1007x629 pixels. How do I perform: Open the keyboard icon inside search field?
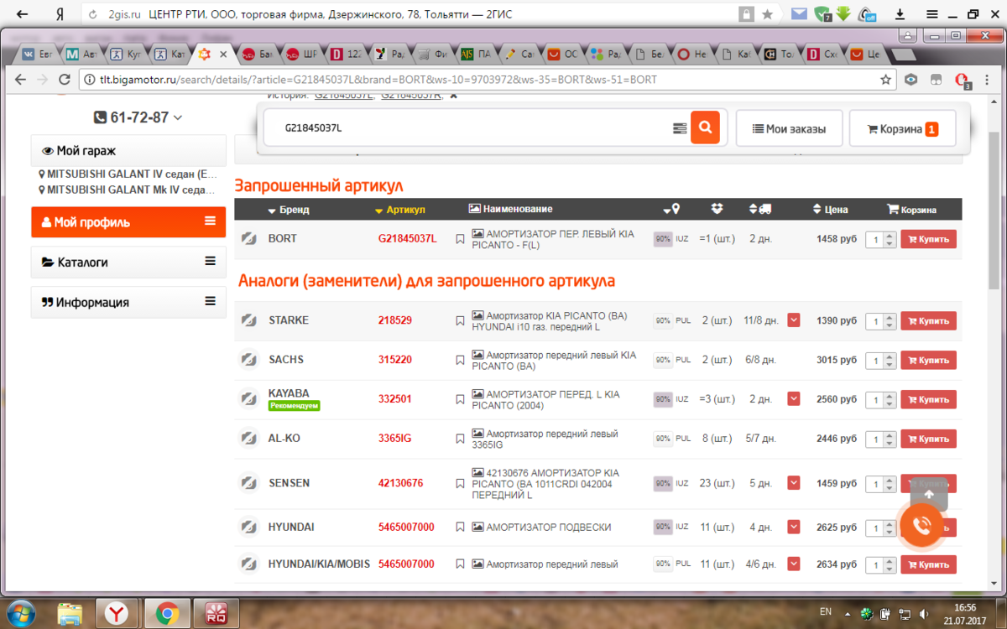coord(680,128)
